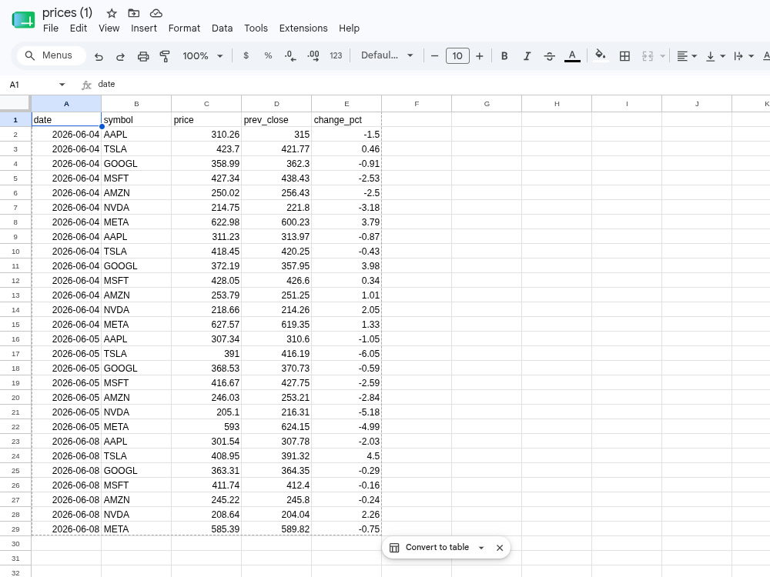770x577 pixels.
Task: Select date cell in row 16
Action: [66, 339]
